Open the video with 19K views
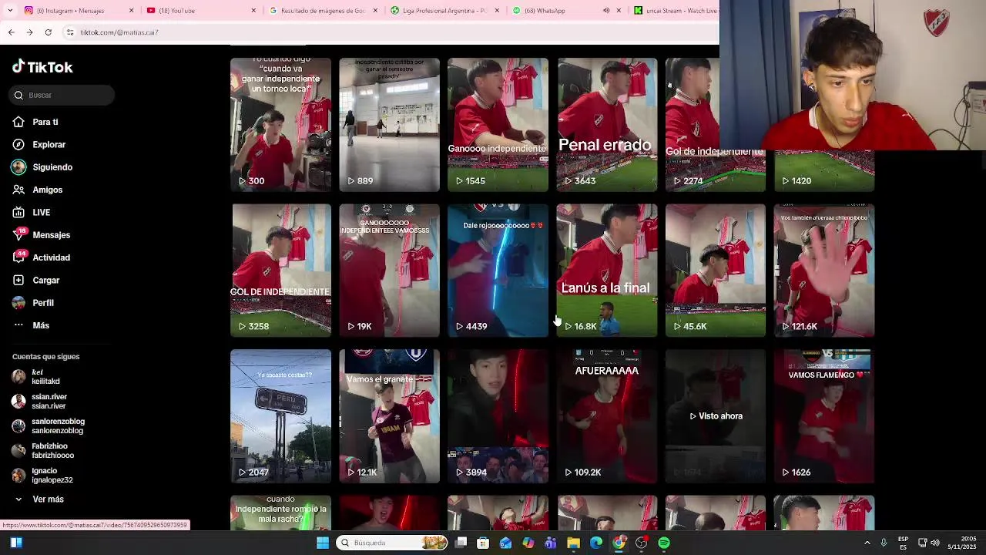Viewport: 986px width, 555px height. point(390,271)
